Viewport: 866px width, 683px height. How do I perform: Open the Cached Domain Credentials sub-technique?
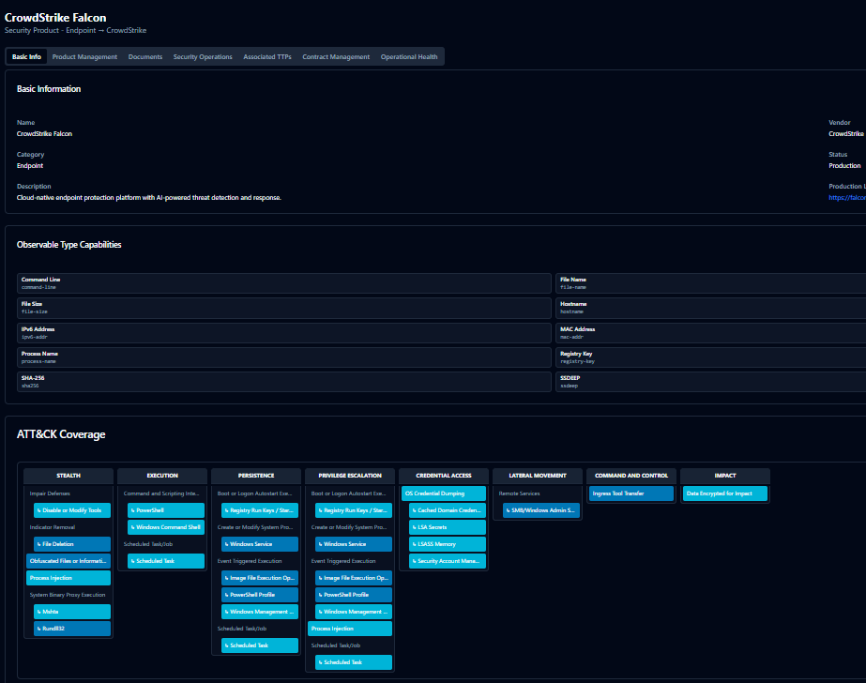[448, 510]
